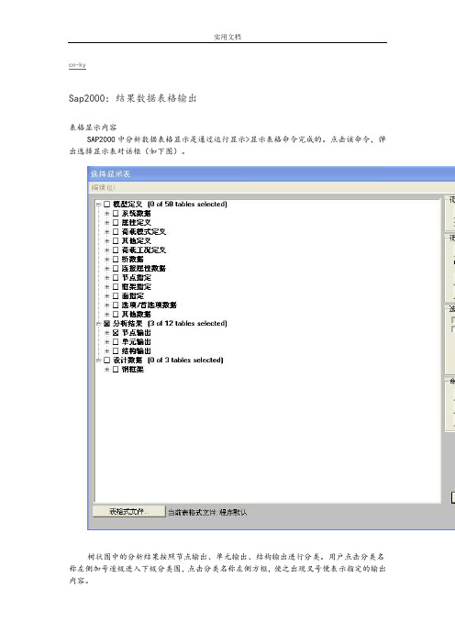The width and height of the screenshot is (455, 644).
Task: Expand the 系统数据 node
Action: click(106, 214)
